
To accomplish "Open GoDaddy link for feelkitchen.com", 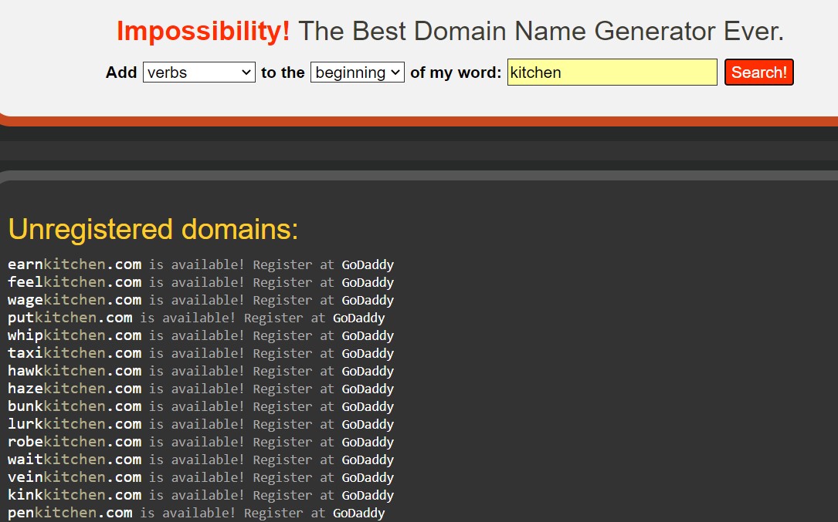I will pos(368,282).
